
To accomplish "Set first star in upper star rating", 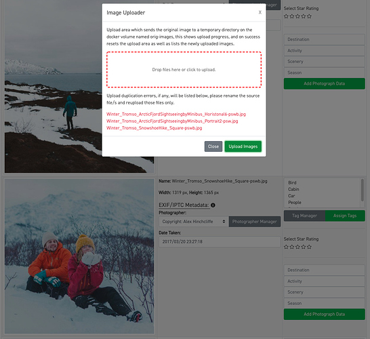I will tap(286, 16).
